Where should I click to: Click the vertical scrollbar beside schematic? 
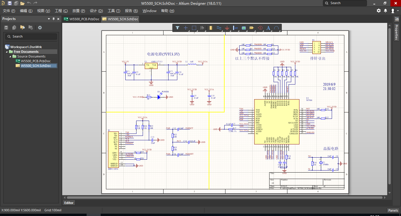point(390,106)
